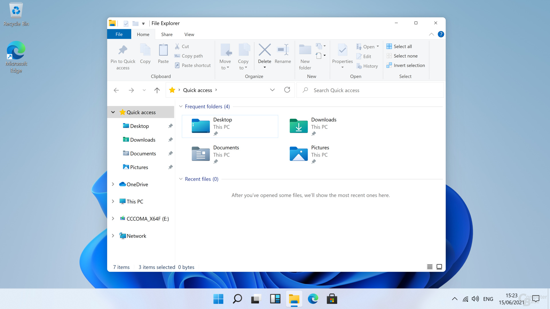The height and width of the screenshot is (309, 550).
Task: Click the Rename ribbon icon
Action: (x=283, y=50)
